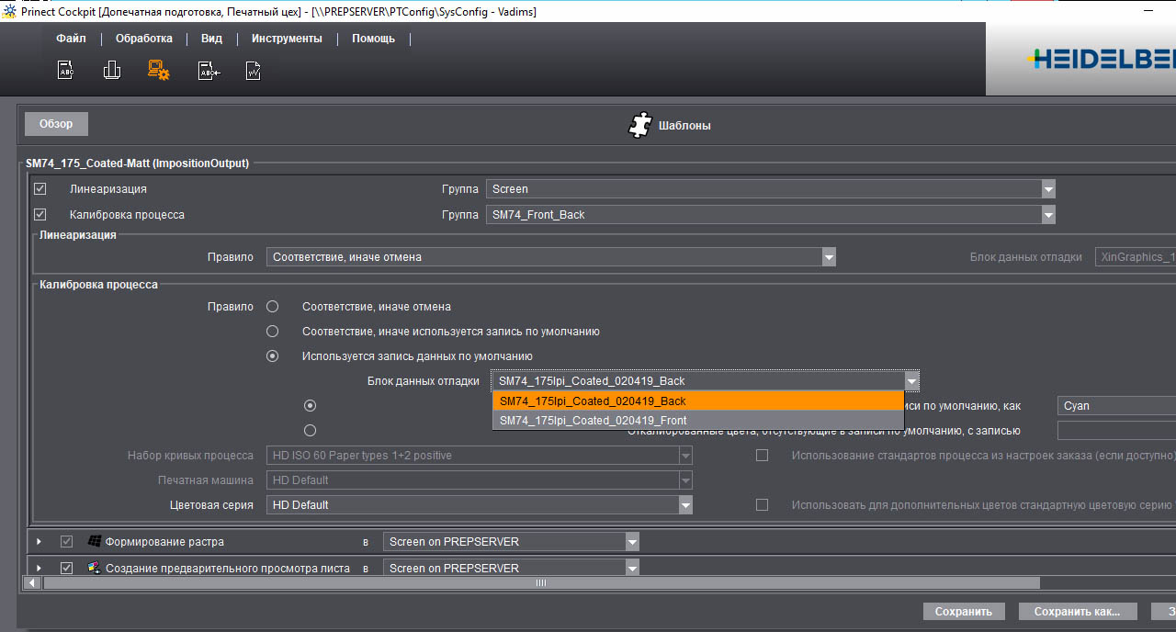
Task: Expand the Формирование растра section
Action: 40,542
